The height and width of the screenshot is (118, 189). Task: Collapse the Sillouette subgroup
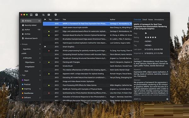24,58
